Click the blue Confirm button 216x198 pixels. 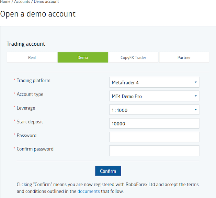(108, 171)
